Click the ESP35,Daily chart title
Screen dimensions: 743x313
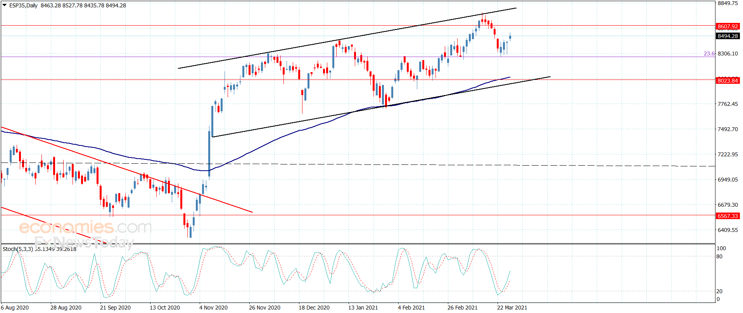pyautogui.click(x=23, y=5)
